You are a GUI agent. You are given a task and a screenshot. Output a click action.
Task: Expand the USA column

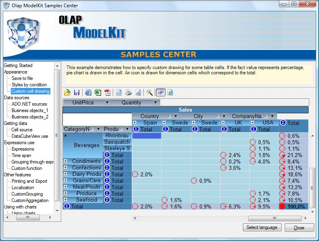(252, 123)
